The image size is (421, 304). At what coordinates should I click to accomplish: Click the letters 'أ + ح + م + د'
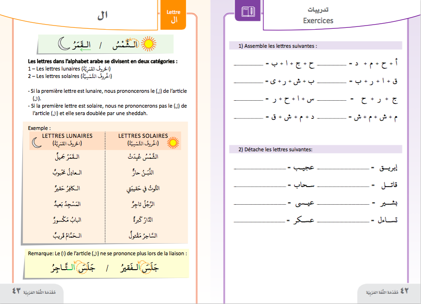[x=376, y=64]
